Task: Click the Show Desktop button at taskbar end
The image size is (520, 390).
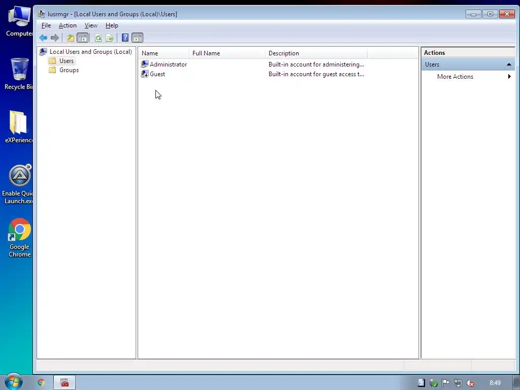Action: [516, 383]
